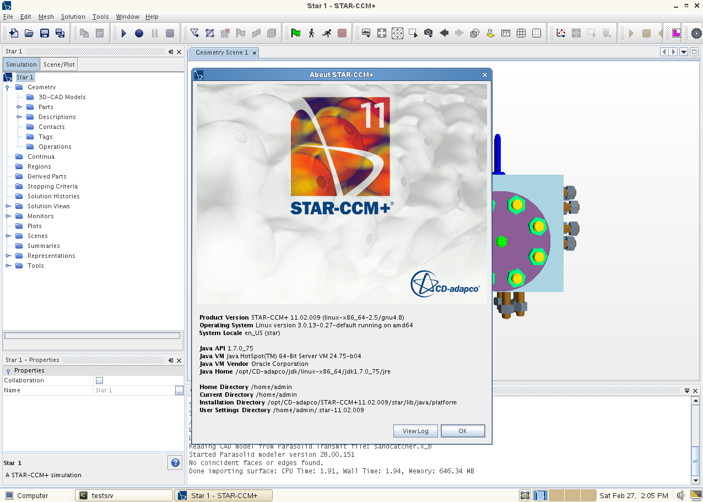Viewport: 703px width, 502px height.
Task: Expand the Monitors tree node
Action: pos(8,216)
